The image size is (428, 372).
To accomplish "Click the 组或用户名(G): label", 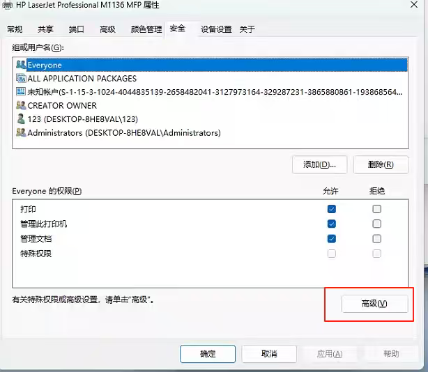I will [38, 47].
